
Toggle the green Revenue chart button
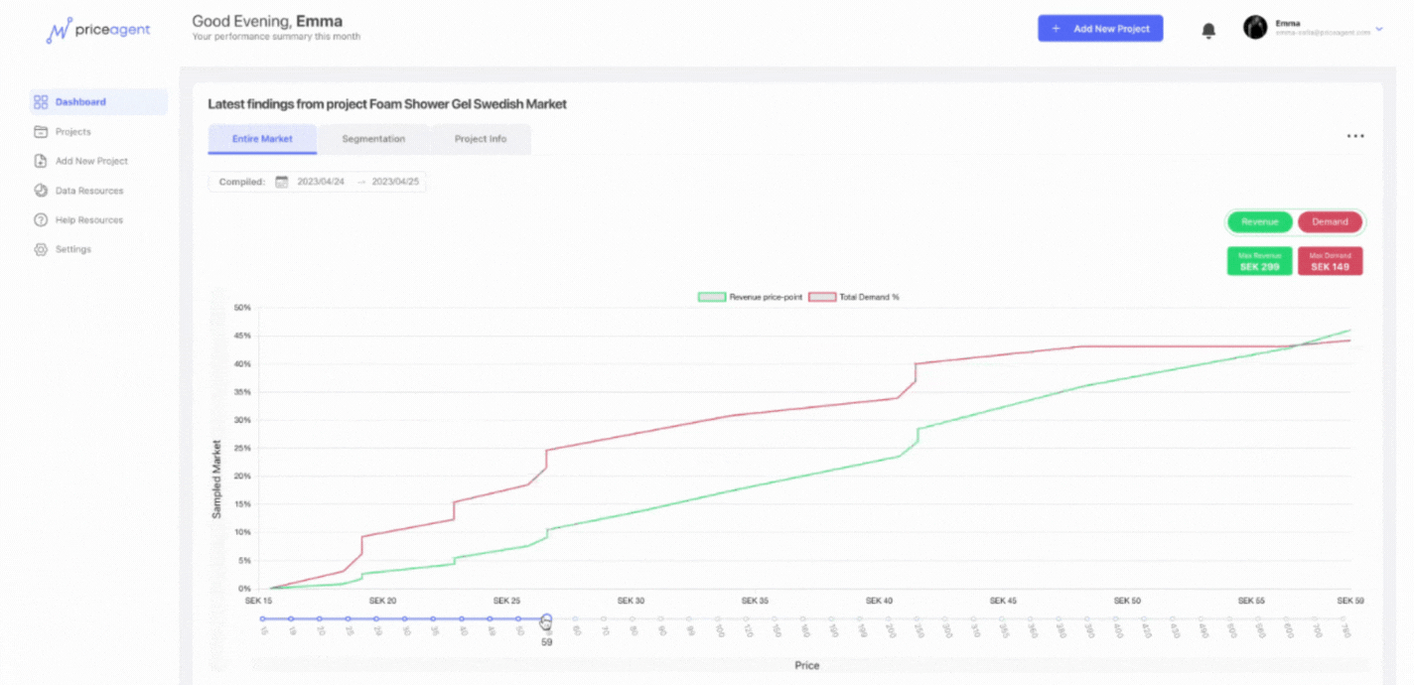point(1259,221)
